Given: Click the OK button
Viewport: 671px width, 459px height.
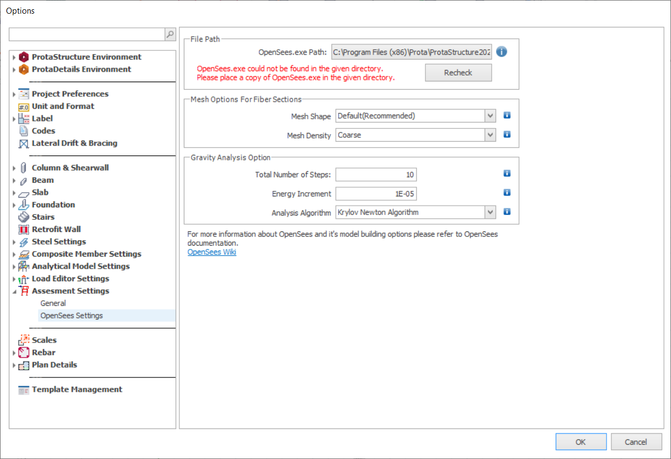Looking at the screenshot, I should pyautogui.click(x=581, y=441).
